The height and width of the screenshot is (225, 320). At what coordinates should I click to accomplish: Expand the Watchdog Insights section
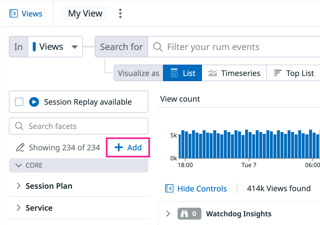(168, 214)
